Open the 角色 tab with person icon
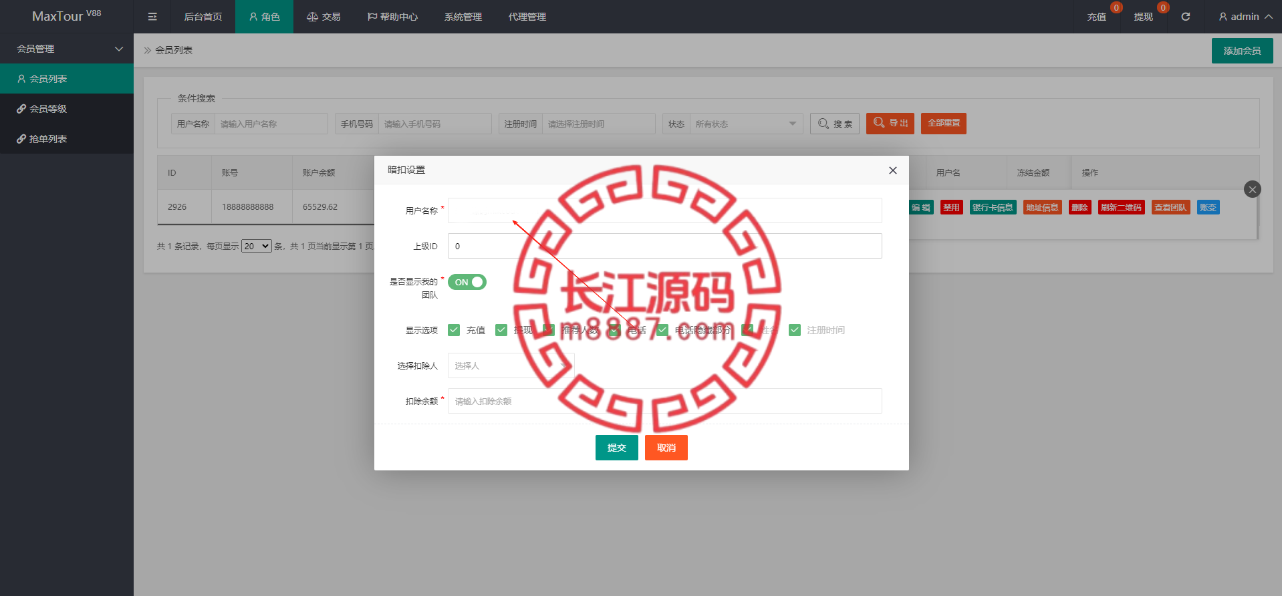The width and height of the screenshot is (1282, 596). click(264, 17)
